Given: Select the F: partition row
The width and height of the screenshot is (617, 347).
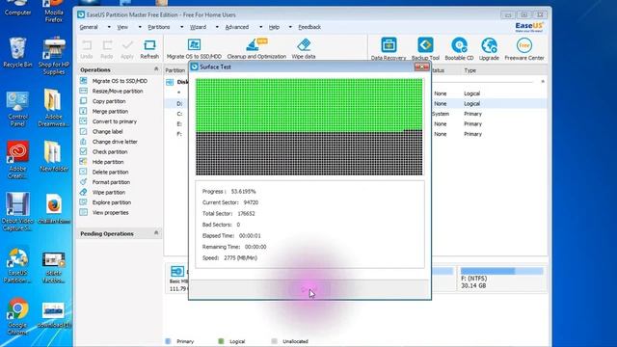Looking at the screenshot, I should pyautogui.click(x=356, y=134).
